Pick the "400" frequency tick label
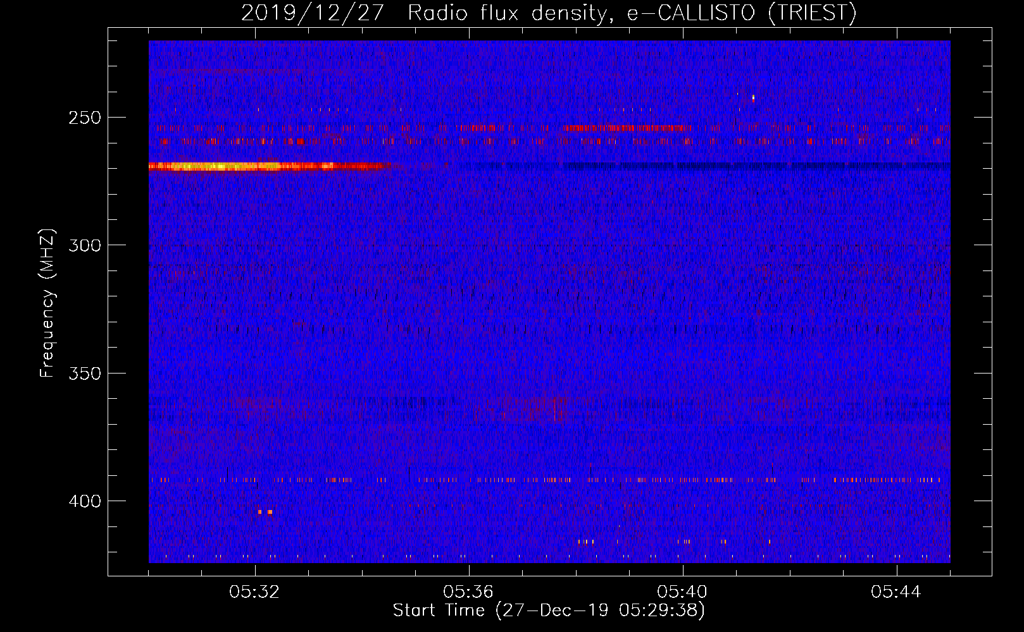Image resolution: width=1024 pixels, height=632 pixels. pos(85,501)
